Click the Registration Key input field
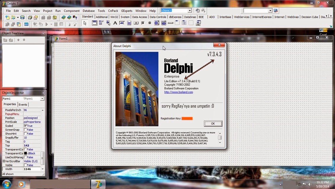 pos(187,118)
